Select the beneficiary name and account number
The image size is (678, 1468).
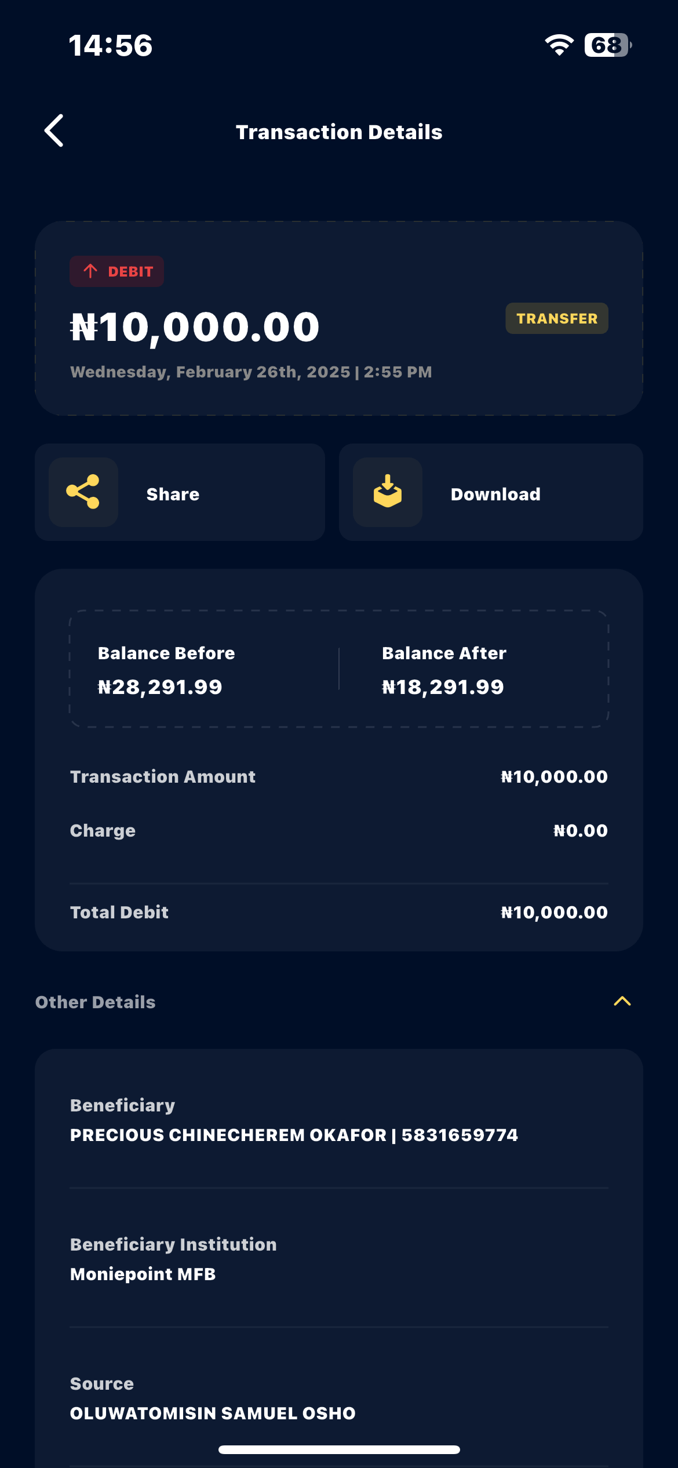[x=294, y=1135]
